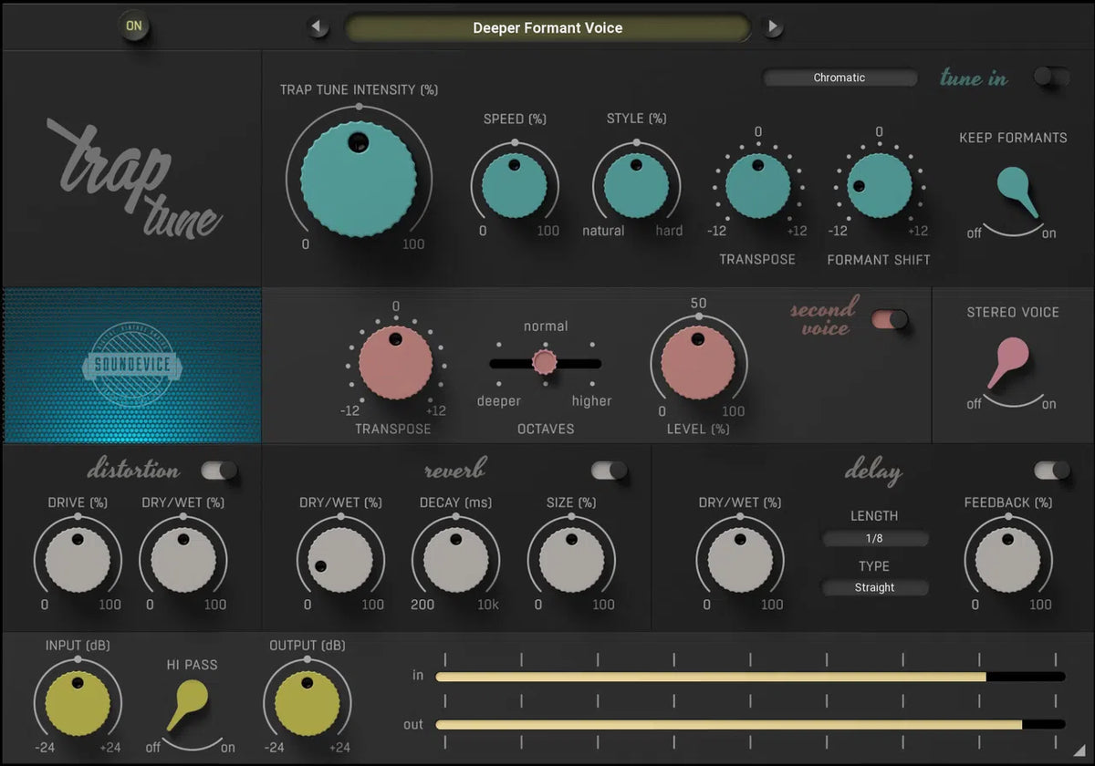
Task: Click the reverb Decay knob
Action: (456, 560)
